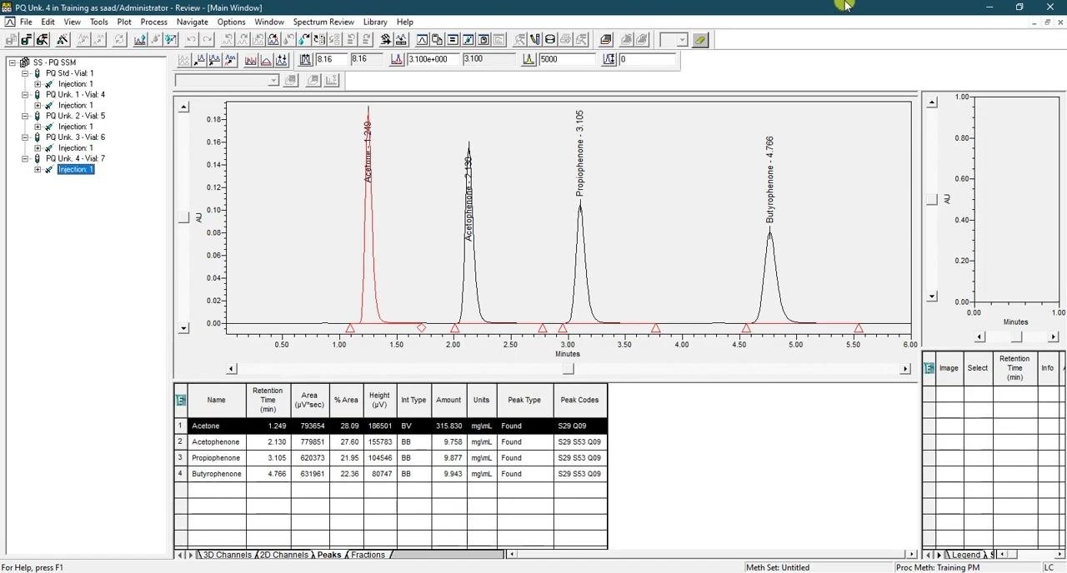Click the test-tube vial icon in the toolbar
Image resolution: width=1067 pixels, height=573 pixels.
click(x=535, y=39)
